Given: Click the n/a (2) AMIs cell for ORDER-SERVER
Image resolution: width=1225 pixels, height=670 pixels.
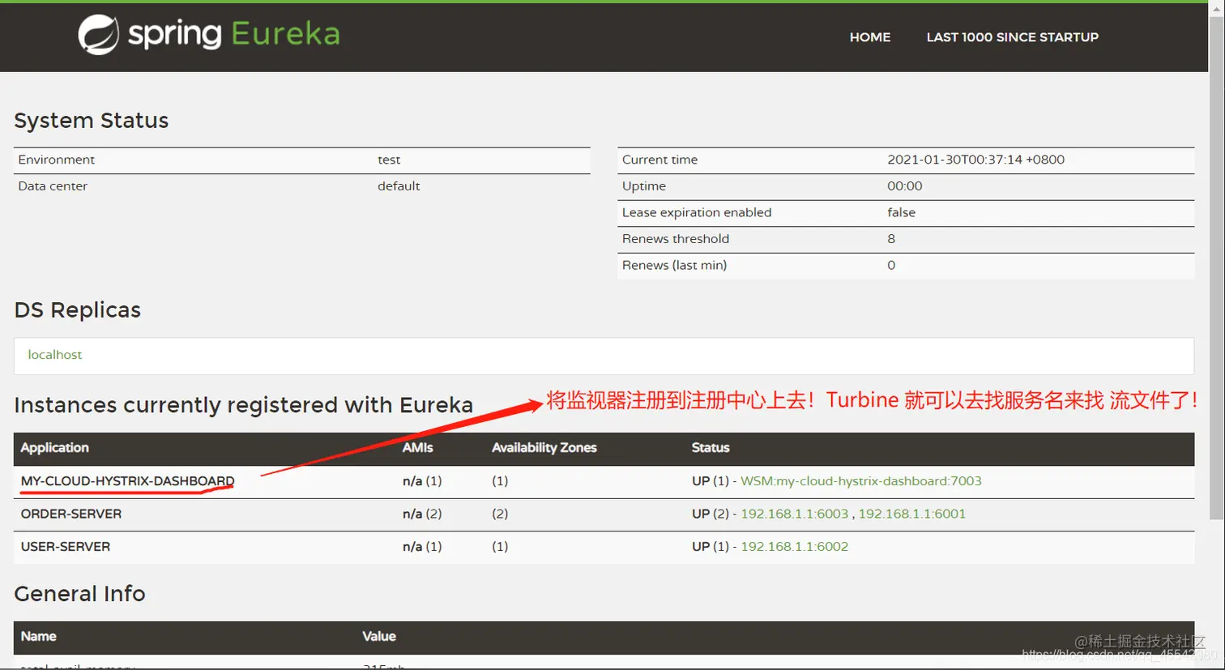Looking at the screenshot, I should pos(422,514).
